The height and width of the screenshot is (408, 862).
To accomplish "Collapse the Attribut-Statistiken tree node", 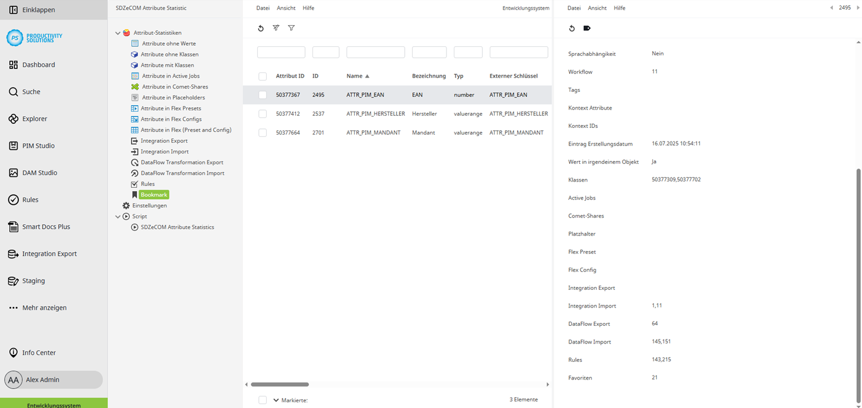I will [118, 33].
